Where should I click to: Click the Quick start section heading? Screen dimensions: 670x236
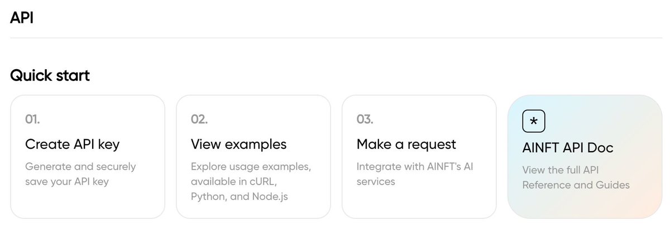[50, 75]
